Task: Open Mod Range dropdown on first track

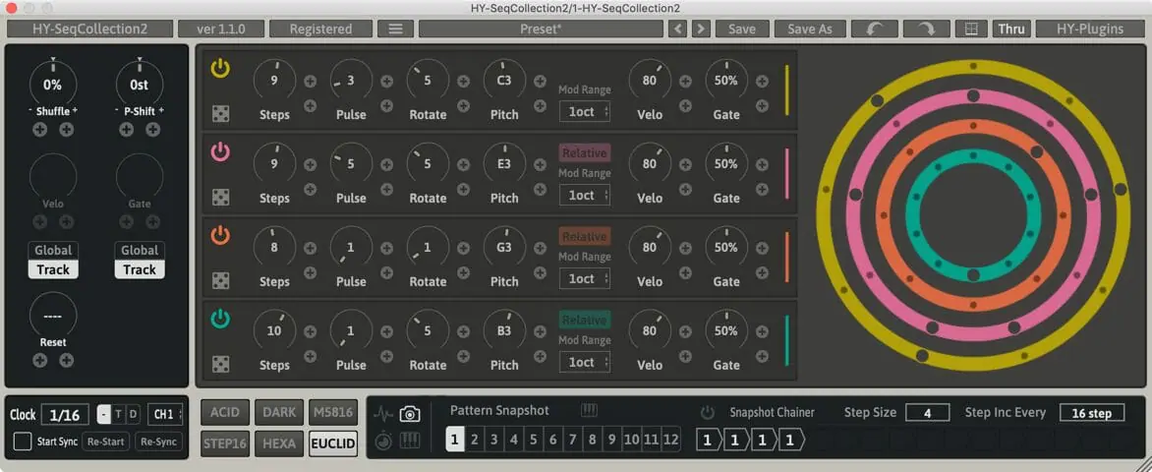Action: point(584,112)
